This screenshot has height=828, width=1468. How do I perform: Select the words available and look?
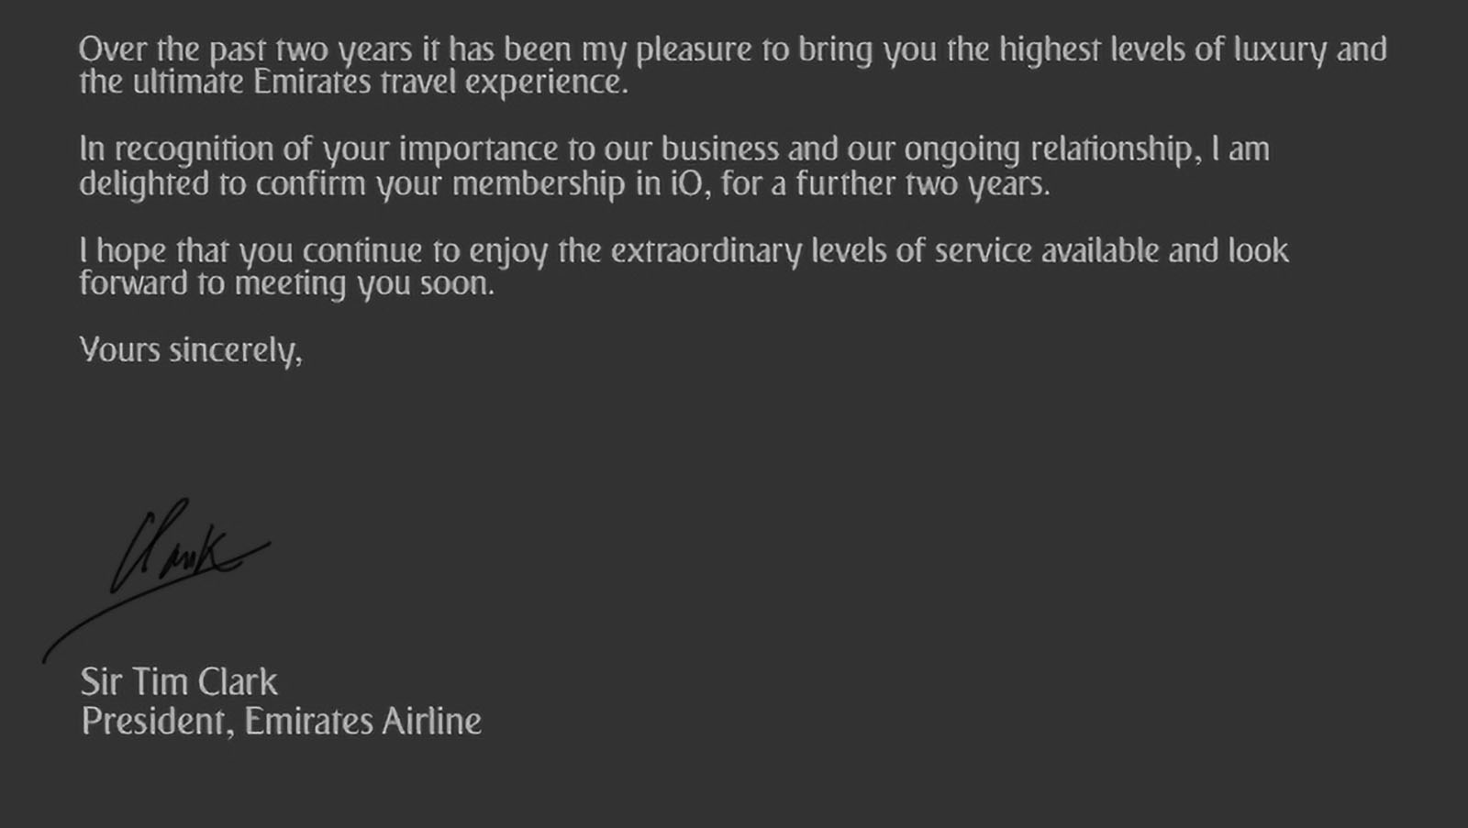1165,250
